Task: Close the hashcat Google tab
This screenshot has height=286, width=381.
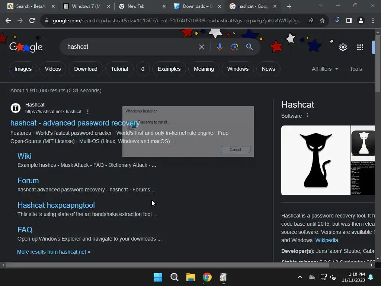Action: (x=275, y=6)
